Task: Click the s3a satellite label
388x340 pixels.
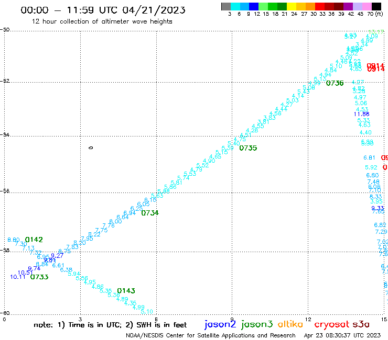Action: 361,325
